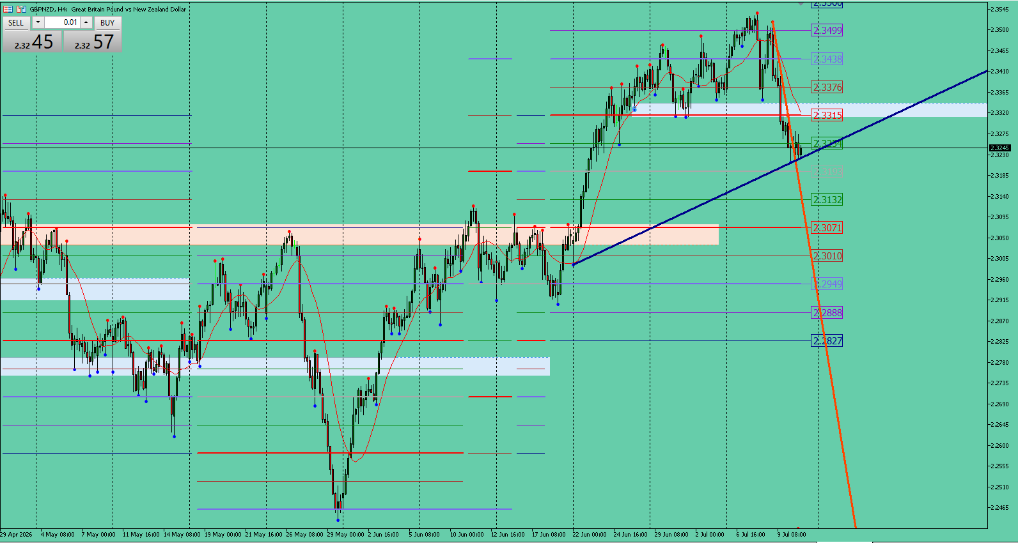Click the 2.3500 price scale value

pos(999,30)
